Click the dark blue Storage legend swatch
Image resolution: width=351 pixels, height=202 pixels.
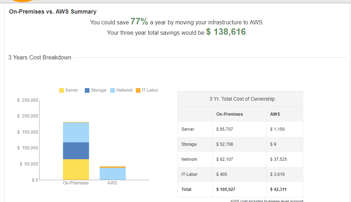click(87, 90)
